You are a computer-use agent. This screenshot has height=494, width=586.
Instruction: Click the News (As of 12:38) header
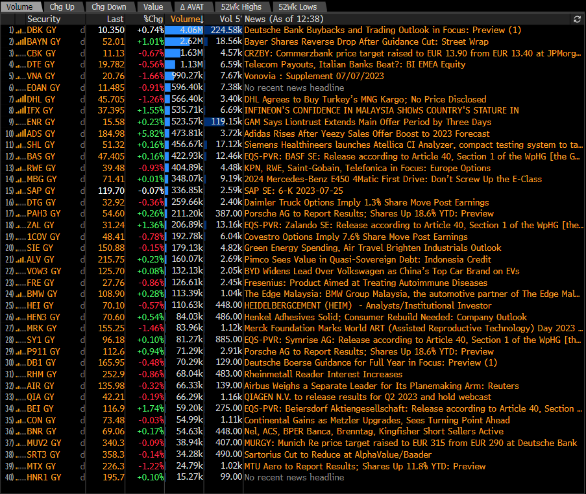[x=284, y=19]
